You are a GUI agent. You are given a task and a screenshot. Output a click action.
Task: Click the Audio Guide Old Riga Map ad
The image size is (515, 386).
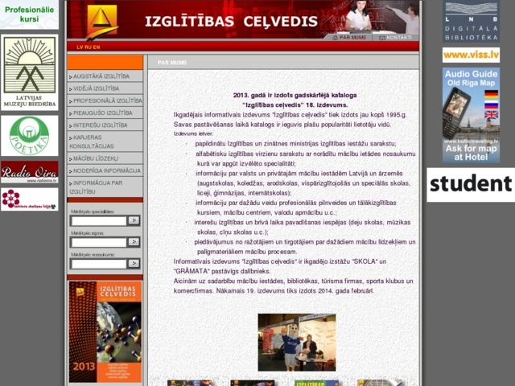(471, 115)
